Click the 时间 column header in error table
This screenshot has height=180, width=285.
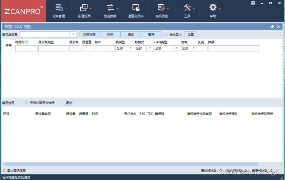[x=95, y=114]
